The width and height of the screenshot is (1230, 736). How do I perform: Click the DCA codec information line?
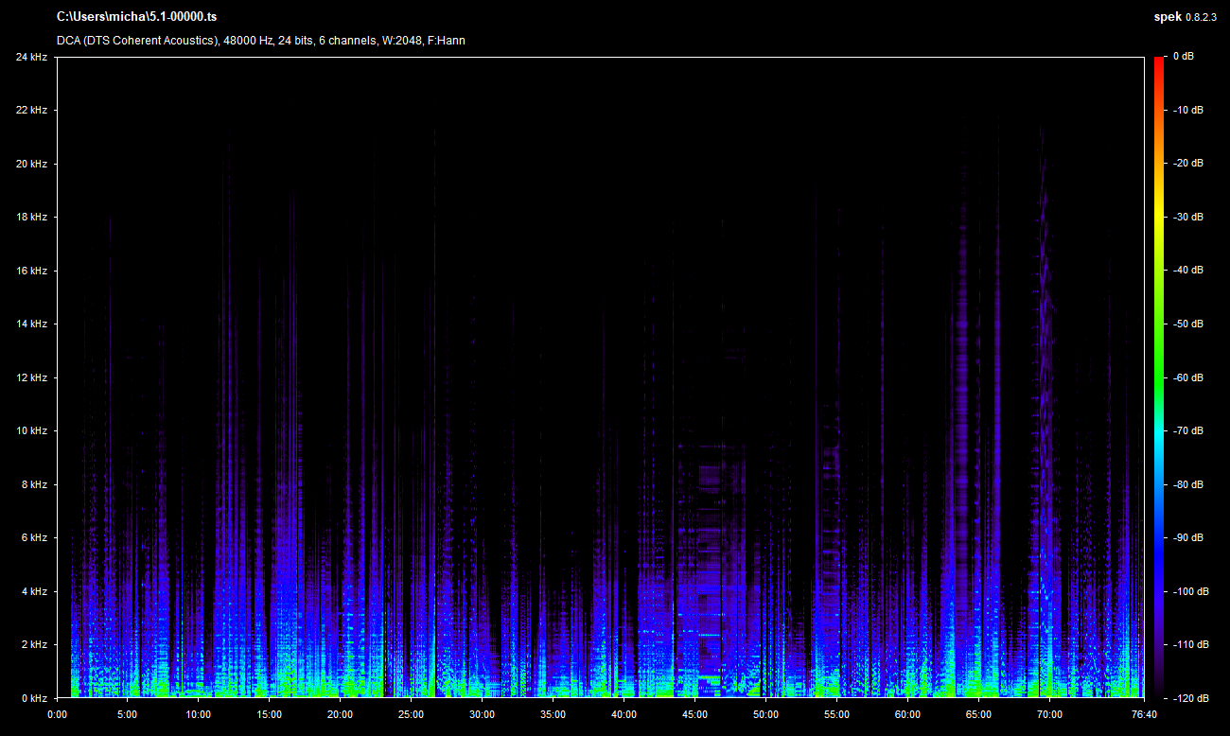pyautogui.click(x=260, y=41)
